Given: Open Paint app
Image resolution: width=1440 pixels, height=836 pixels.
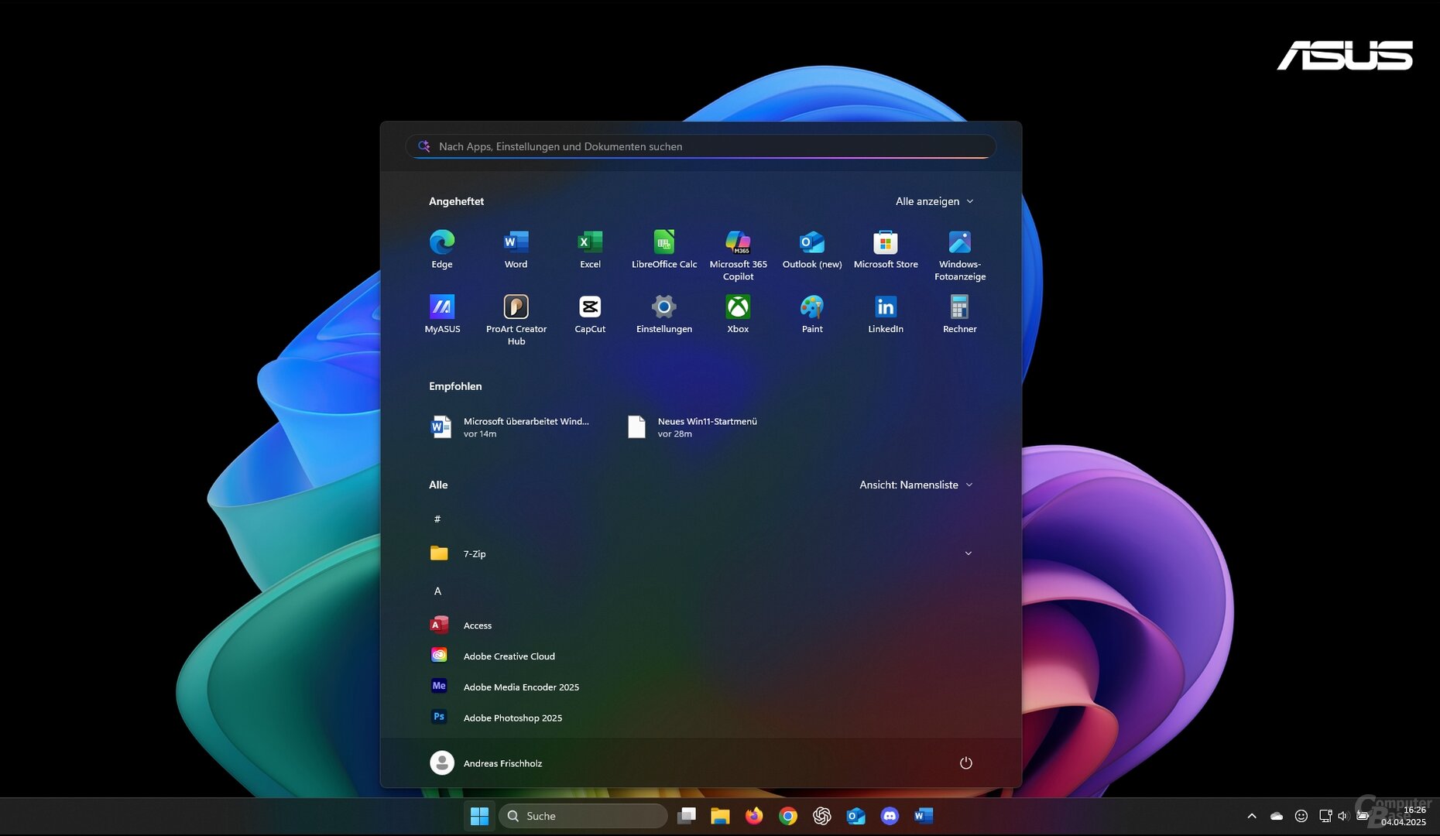Looking at the screenshot, I should pos(812,314).
